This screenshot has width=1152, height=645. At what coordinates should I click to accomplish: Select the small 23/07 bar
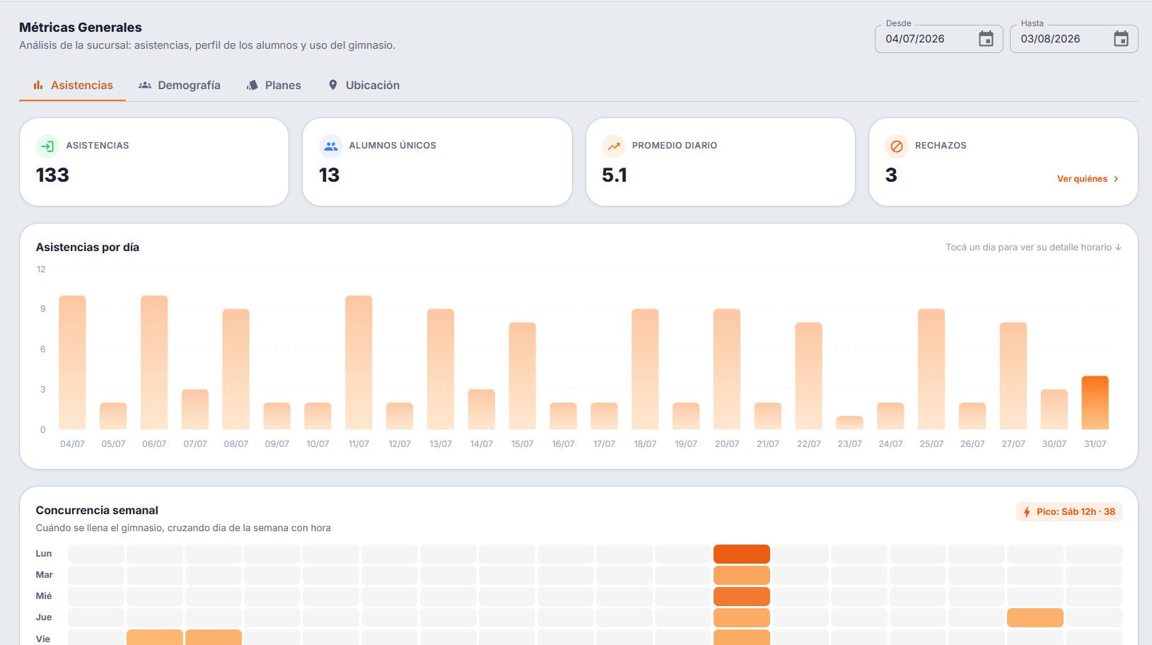849,423
